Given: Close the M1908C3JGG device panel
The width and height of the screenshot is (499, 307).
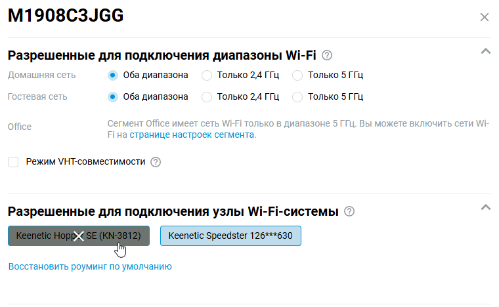Looking at the screenshot, I should 485,17.
